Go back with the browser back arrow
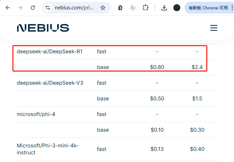The image size is (234, 162). (8, 8)
